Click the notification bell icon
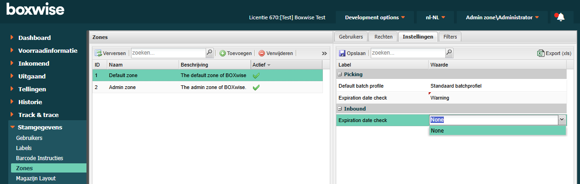The height and width of the screenshot is (184, 580). (560, 17)
